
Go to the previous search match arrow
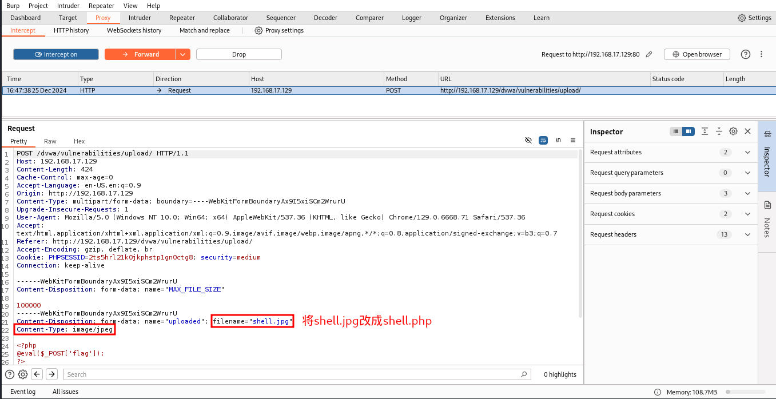click(37, 374)
